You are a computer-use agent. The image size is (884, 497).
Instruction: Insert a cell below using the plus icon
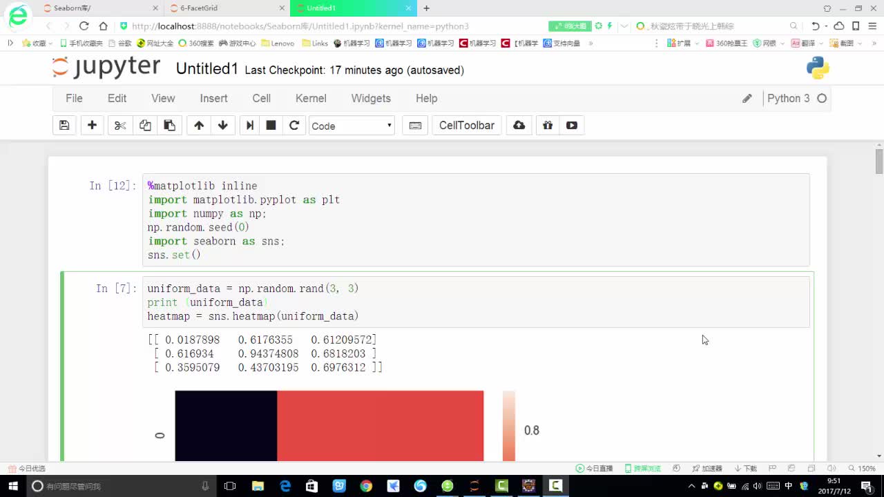click(x=92, y=126)
